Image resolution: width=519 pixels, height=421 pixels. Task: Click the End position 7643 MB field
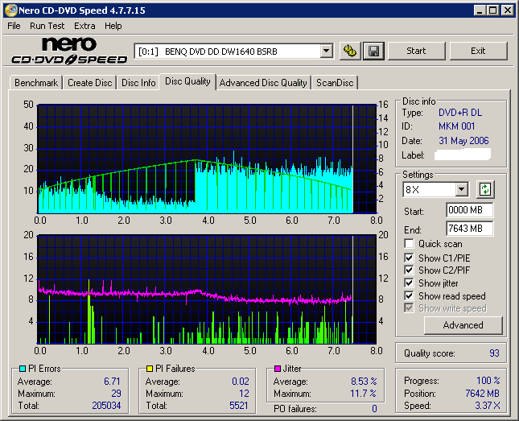[x=469, y=229]
